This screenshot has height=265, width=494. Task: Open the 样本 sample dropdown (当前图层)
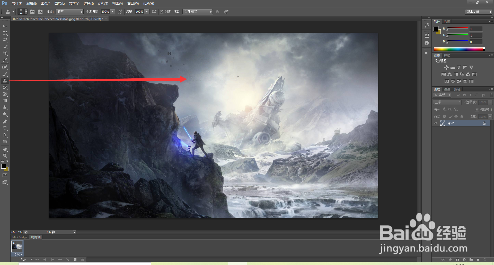[x=198, y=12]
